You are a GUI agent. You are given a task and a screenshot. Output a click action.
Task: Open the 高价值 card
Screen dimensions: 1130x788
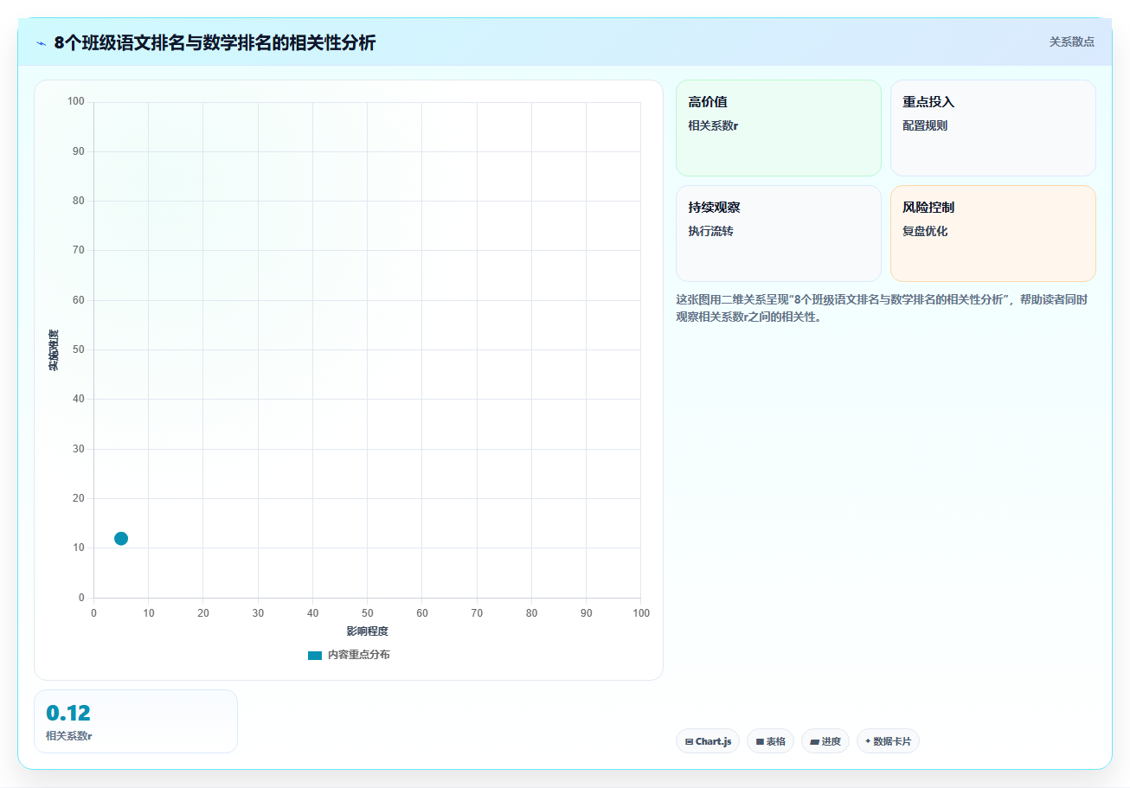pos(779,128)
